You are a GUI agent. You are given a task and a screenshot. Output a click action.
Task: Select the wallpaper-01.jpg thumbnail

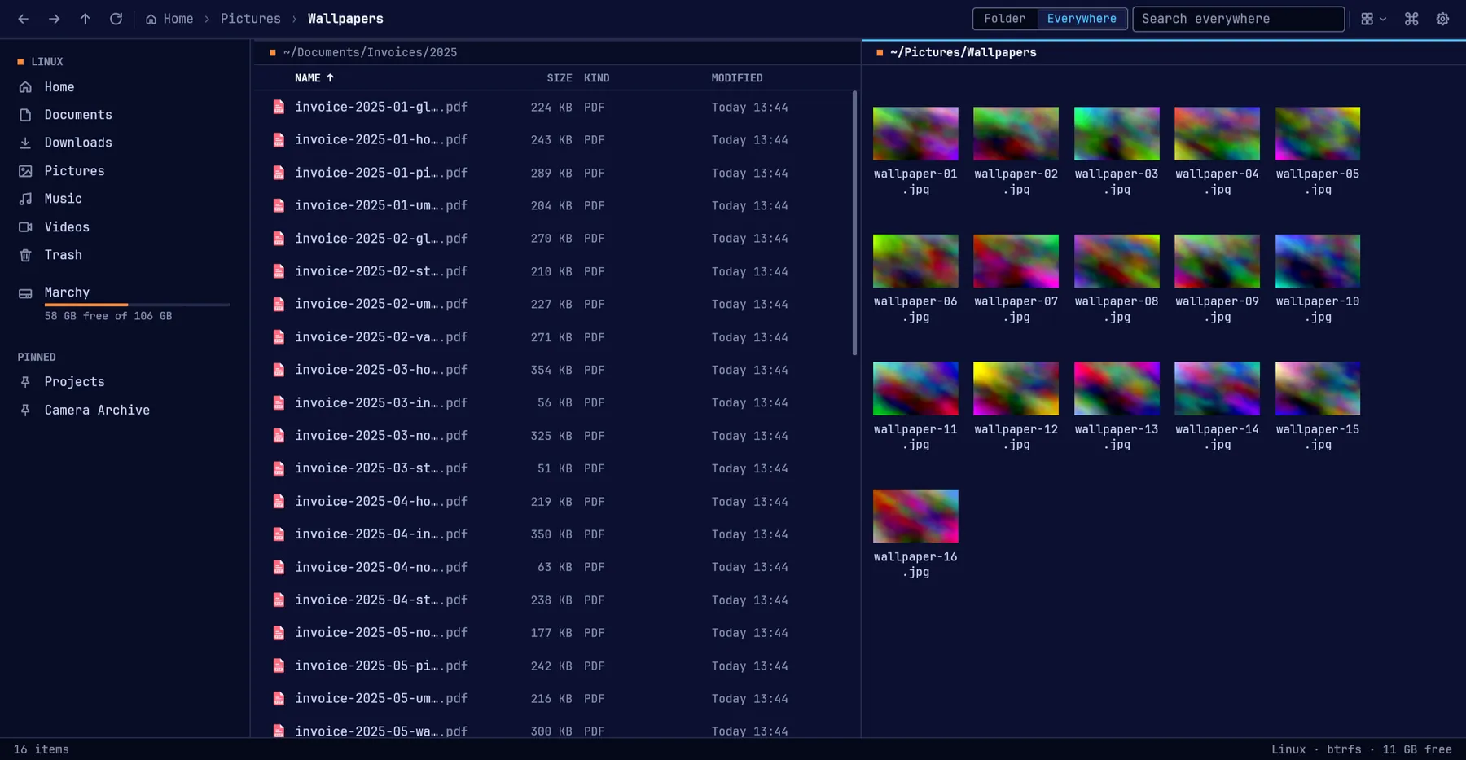coord(915,134)
